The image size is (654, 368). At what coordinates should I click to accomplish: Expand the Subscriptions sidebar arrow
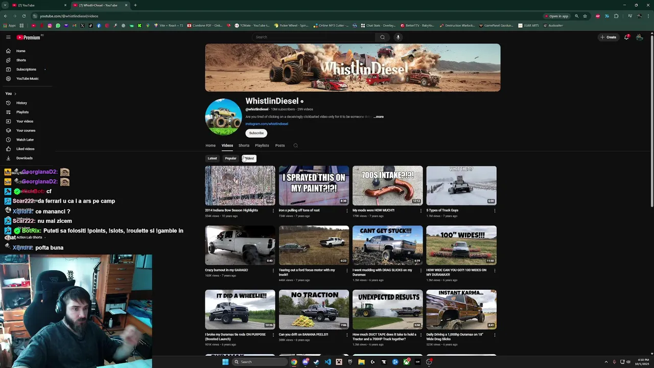45,70
